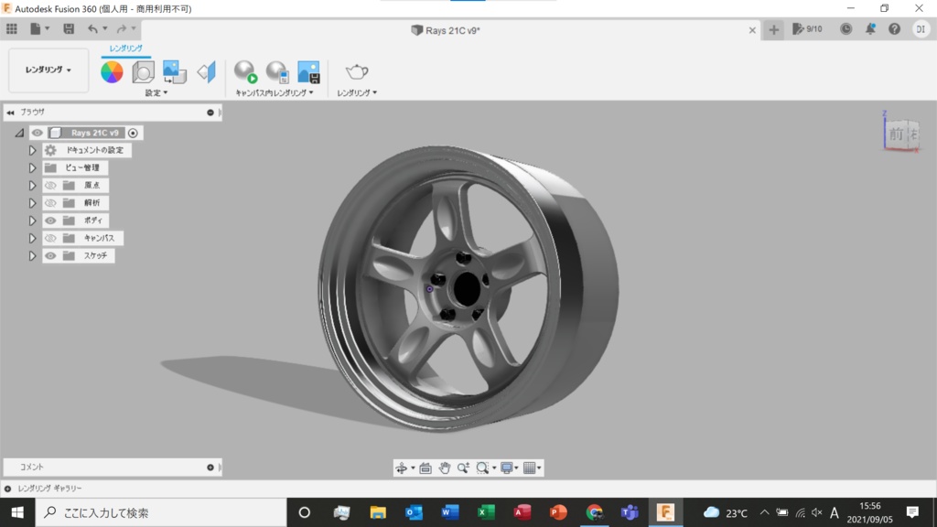Viewport: 937px width, 527px height.
Task: Close the Rays 21C v9* document tab
Action: 752,30
